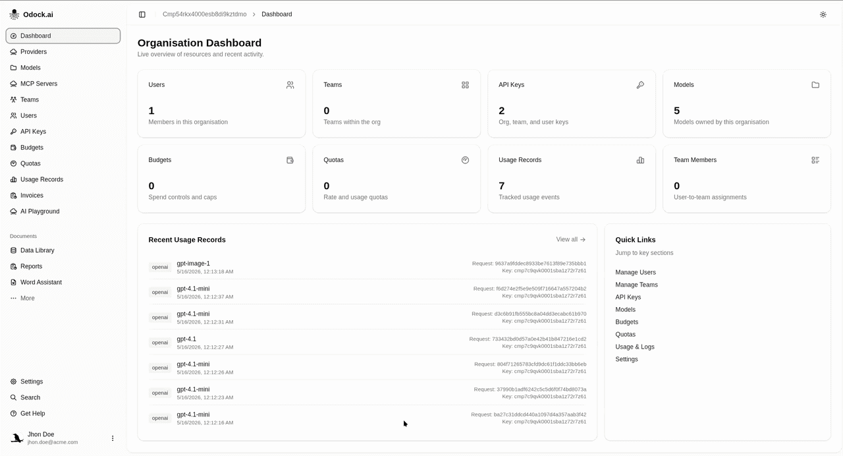Open the Jhon Doe account menu dots
The width and height of the screenshot is (843, 456).
click(113, 438)
